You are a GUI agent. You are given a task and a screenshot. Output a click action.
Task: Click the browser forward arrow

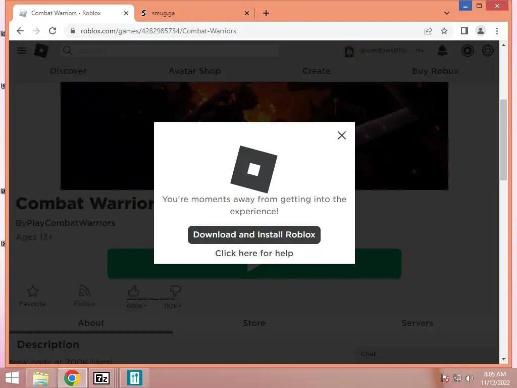coord(36,31)
